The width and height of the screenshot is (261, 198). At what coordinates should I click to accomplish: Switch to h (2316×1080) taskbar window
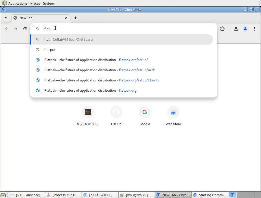click(x=100, y=195)
